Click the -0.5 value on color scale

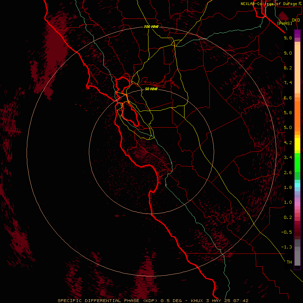click(x=287, y=232)
